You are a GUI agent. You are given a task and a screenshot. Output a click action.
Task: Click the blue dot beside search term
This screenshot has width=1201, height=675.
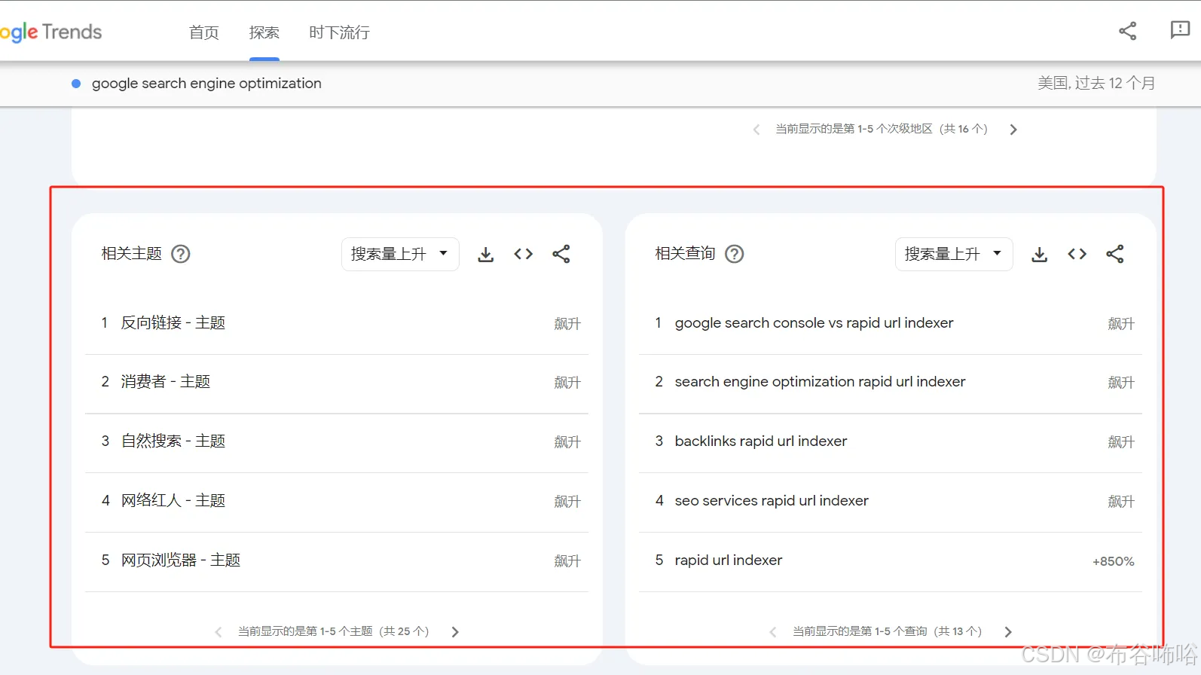click(x=76, y=84)
